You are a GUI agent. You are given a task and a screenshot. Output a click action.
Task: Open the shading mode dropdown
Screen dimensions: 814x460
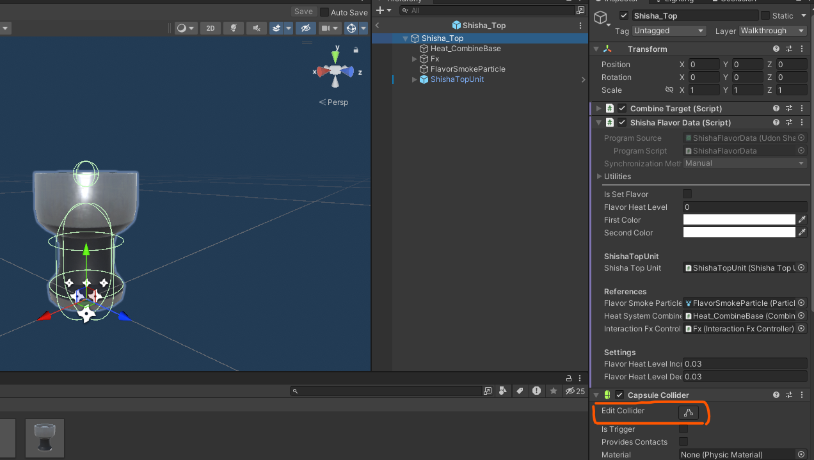186,28
